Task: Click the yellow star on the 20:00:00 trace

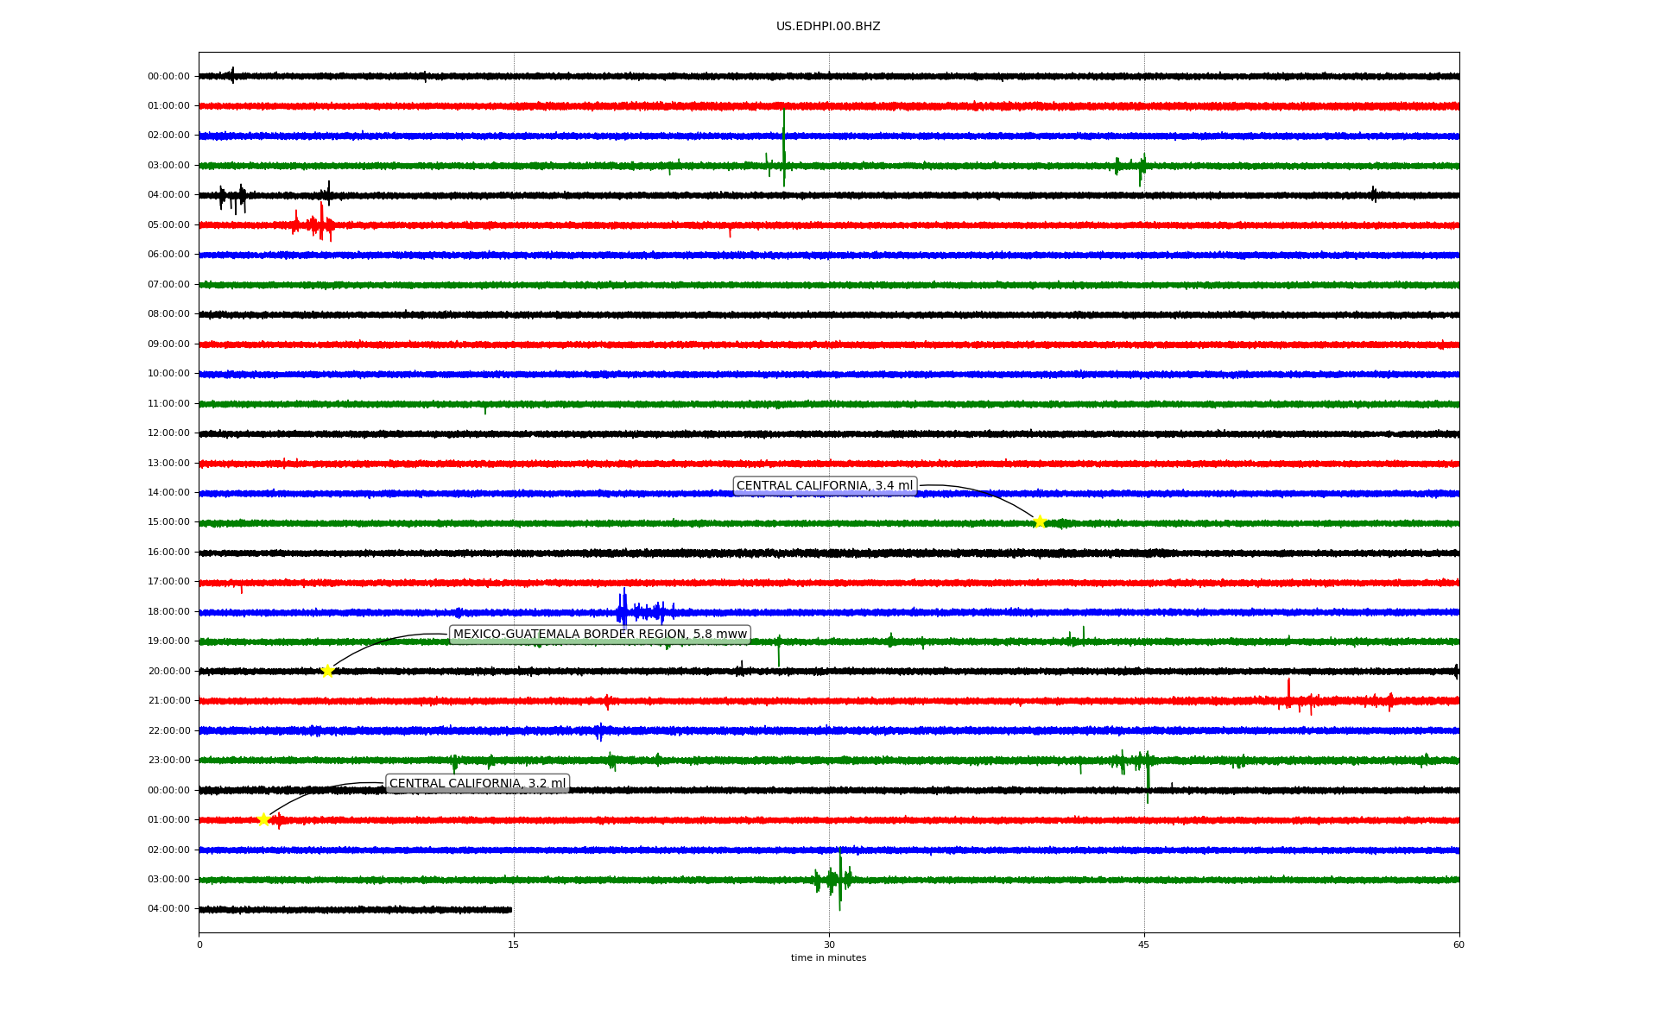Action: (327, 671)
